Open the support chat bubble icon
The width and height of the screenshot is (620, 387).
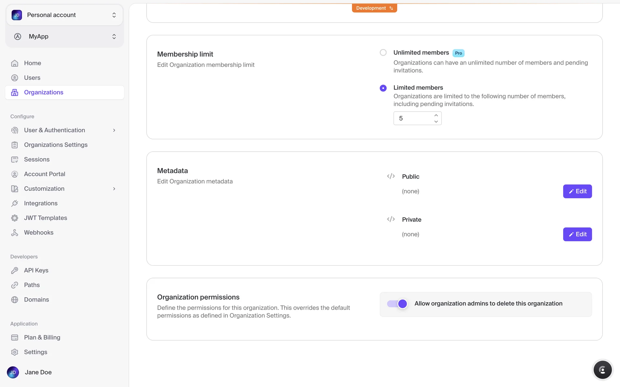click(x=602, y=370)
